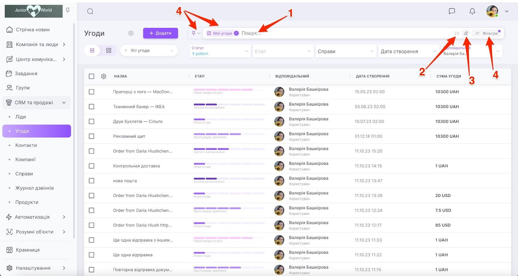Image resolution: width=518 pixels, height=276 pixels.
Task: Click the eraser icon to clear filters
Action: tap(466, 33)
